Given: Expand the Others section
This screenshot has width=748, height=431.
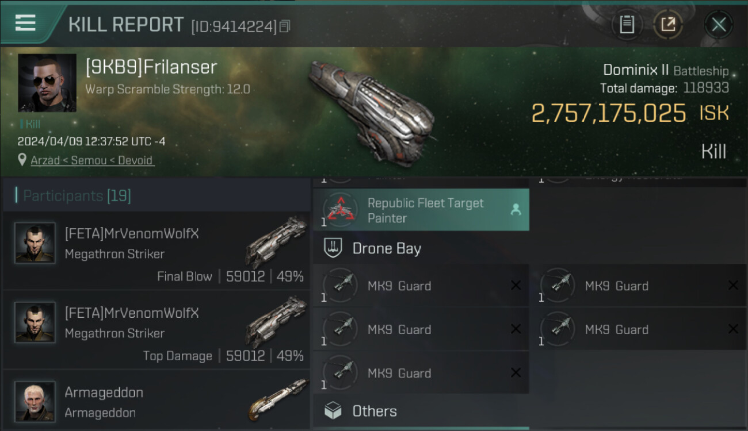Looking at the screenshot, I should coord(375,411).
